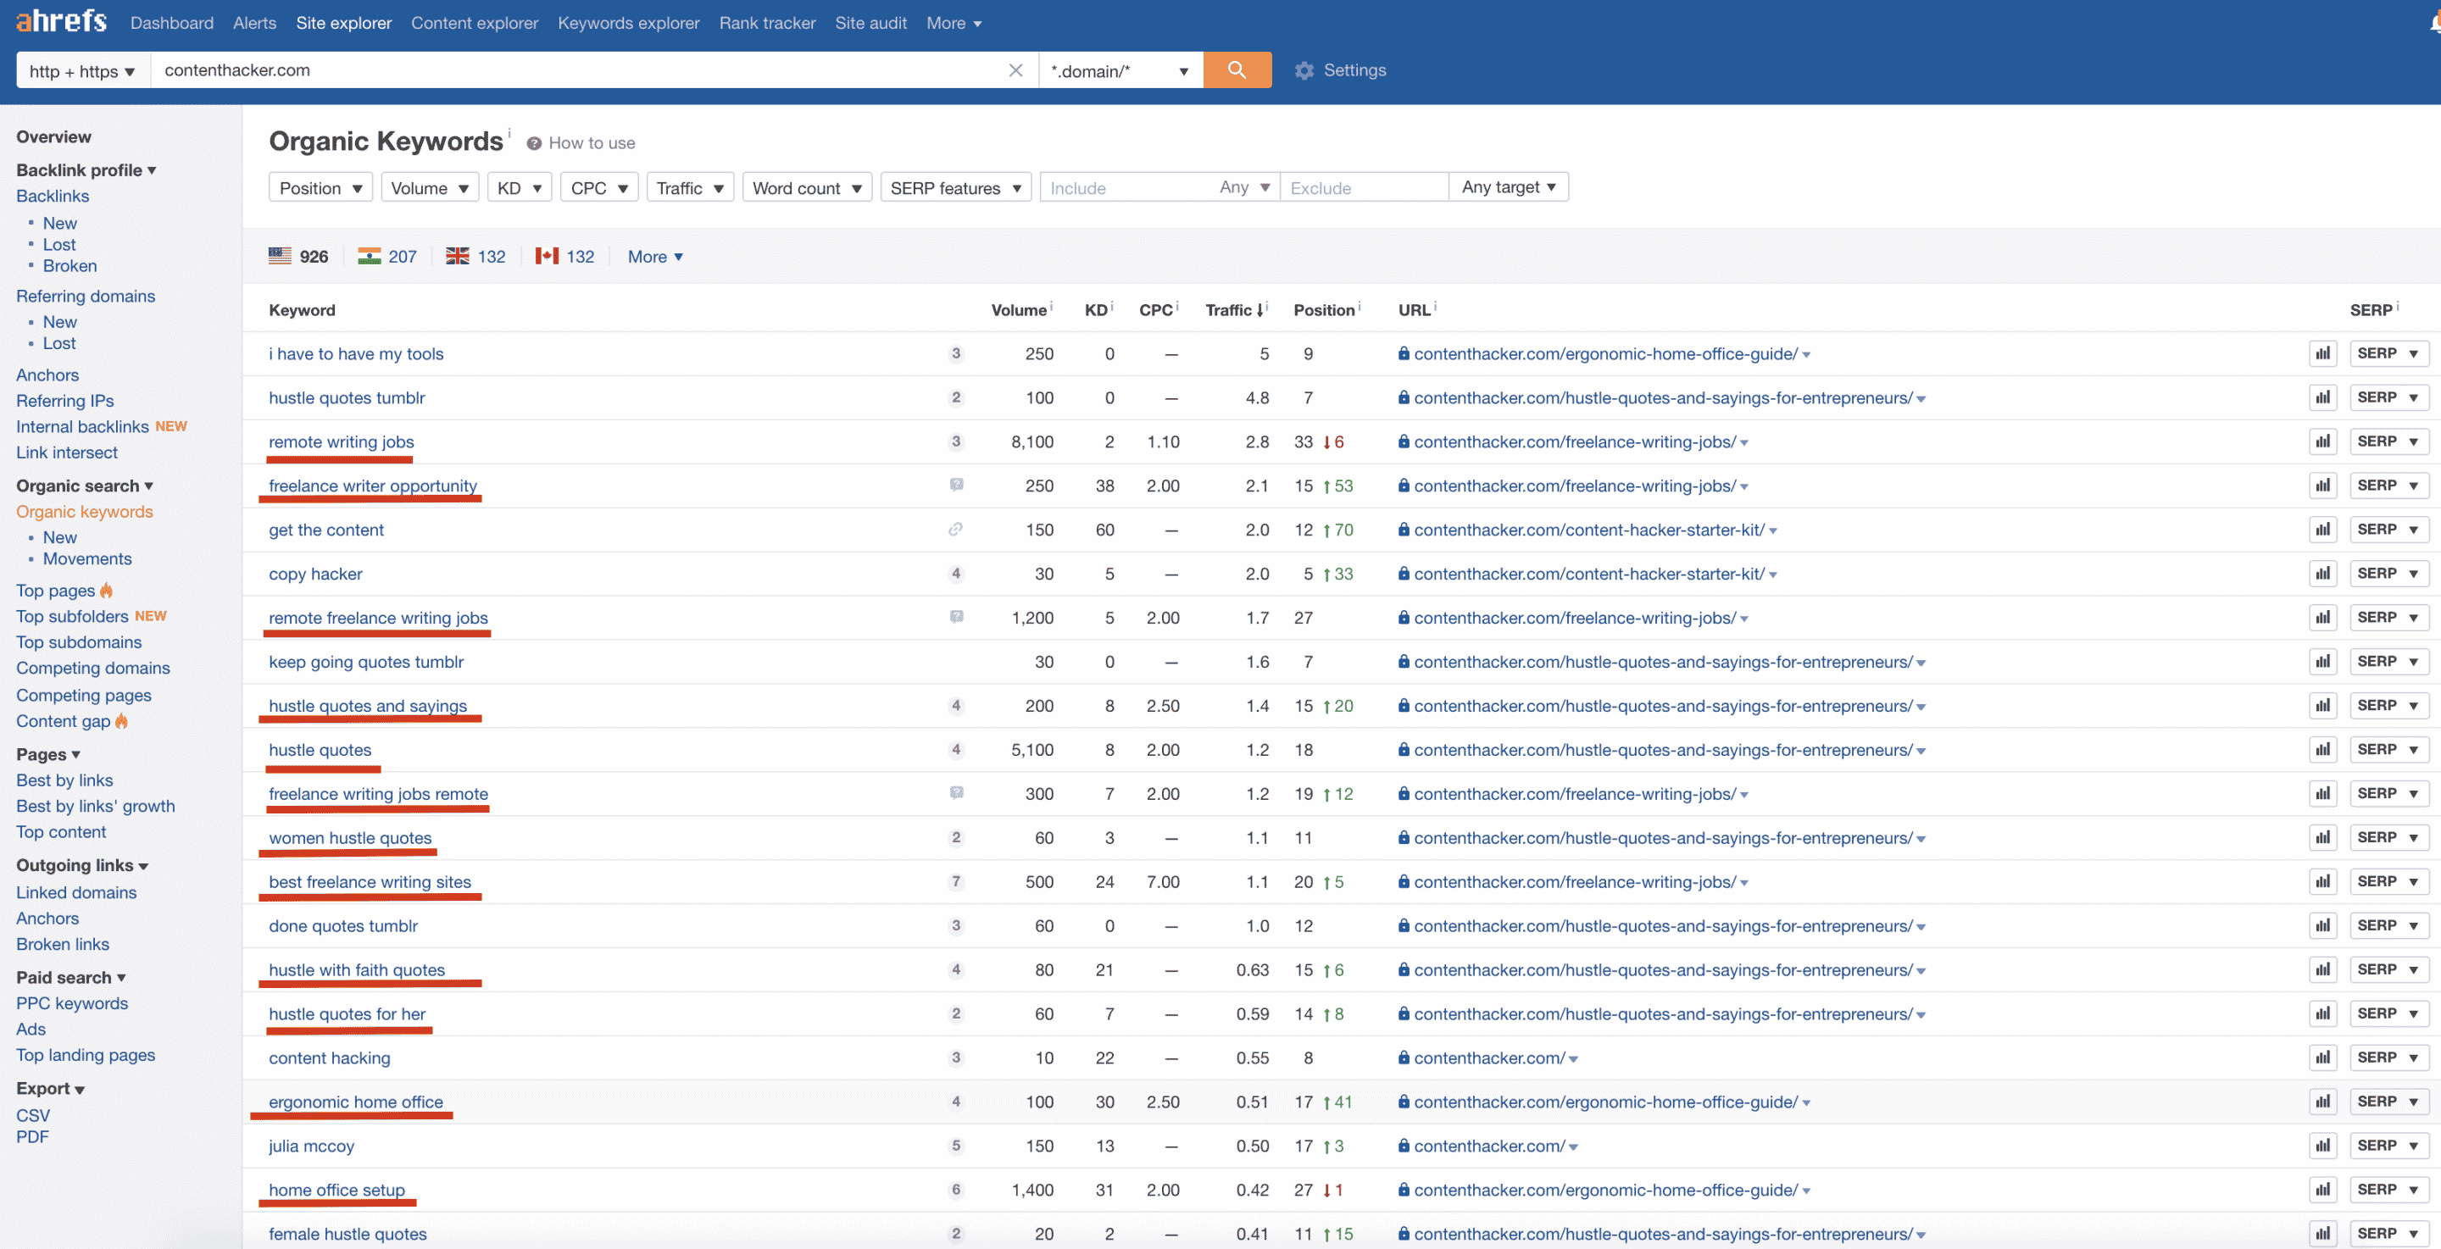Expand URL arrow for ergonomic-home-office-guide in first row
The width and height of the screenshot is (2441, 1249).
(1806, 354)
